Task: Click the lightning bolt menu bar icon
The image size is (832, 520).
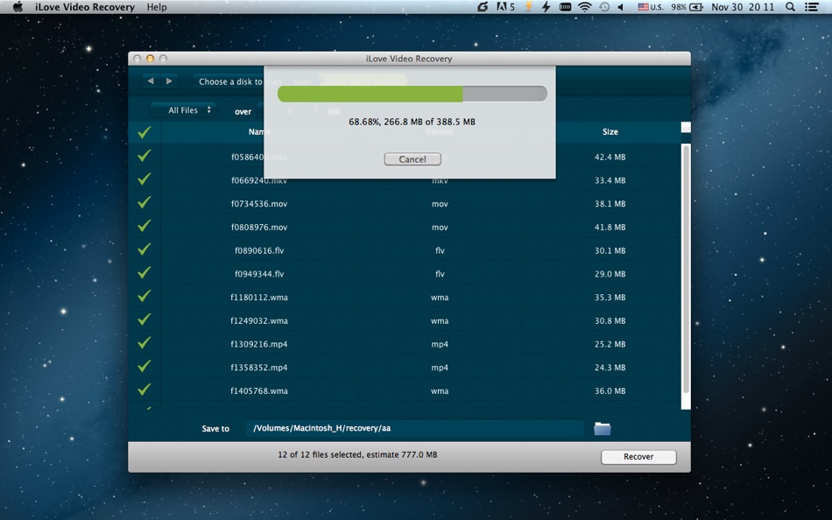Action: (546, 7)
